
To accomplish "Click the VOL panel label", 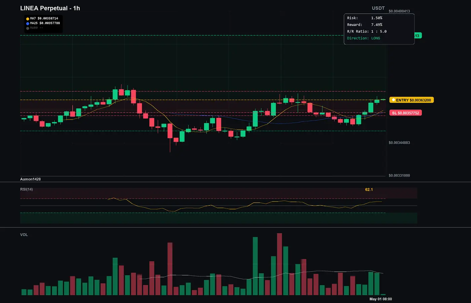I will pos(24,235).
